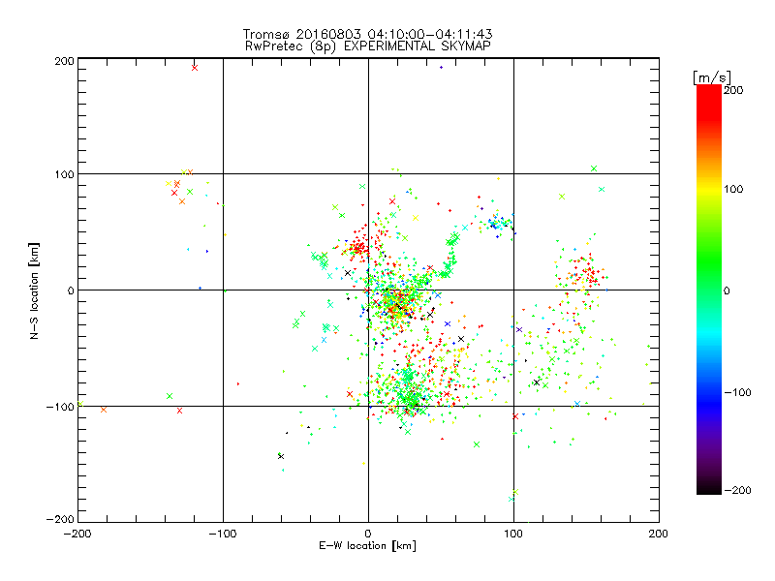The height and width of the screenshot is (581, 775).
Task: Click the colorbar tick label 200
Action: (733, 90)
